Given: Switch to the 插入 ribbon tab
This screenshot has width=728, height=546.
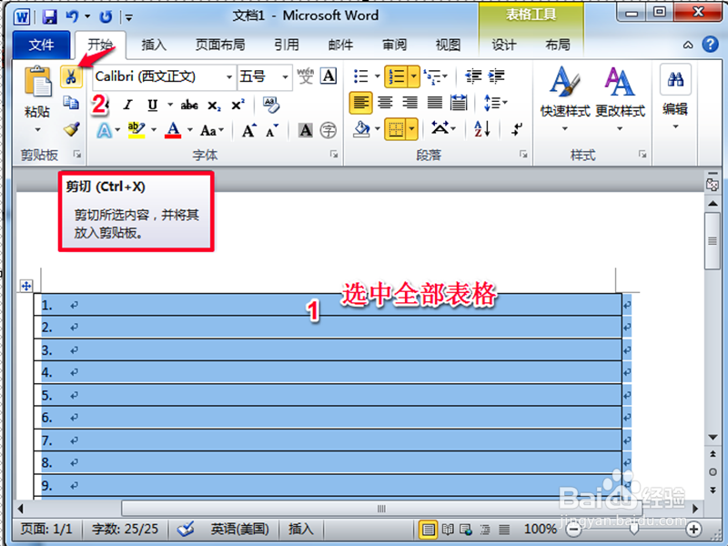Looking at the screenshot, I should pos(154,44).
